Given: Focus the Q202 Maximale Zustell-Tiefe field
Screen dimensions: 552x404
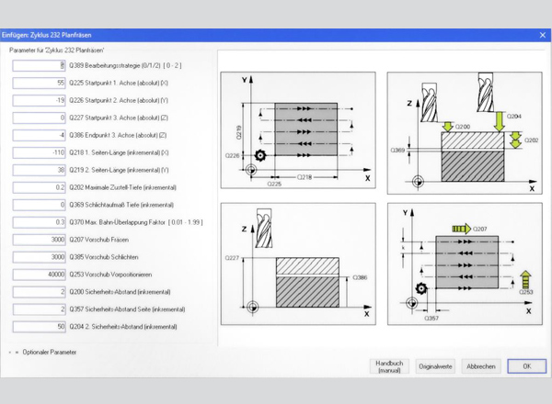Looking at the screenshot, I should (x=39, y=187).
